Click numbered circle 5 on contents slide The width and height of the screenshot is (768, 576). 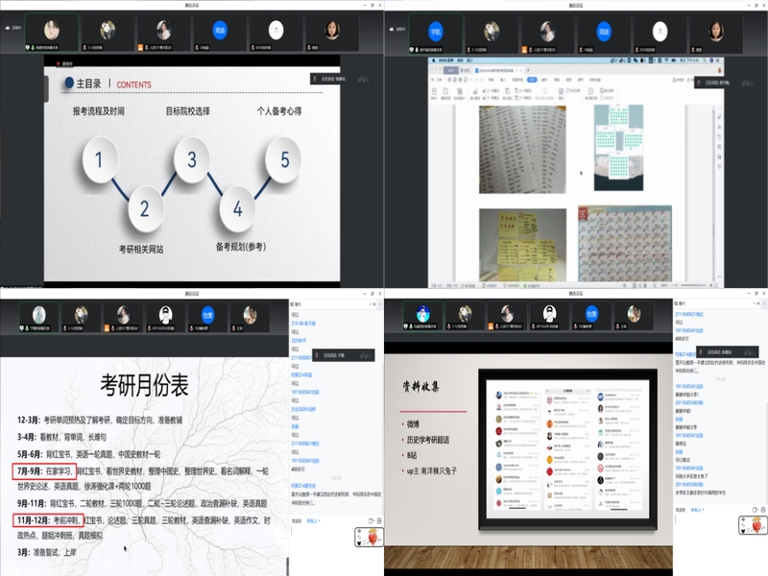pyautogui.click(x=283, y=159)
